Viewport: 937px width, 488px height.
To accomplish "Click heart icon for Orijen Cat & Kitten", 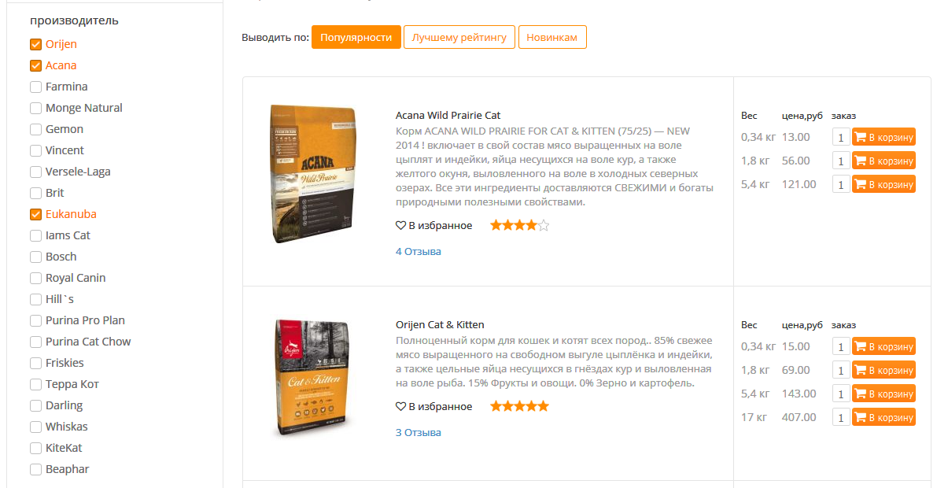I will pos(400,407).
